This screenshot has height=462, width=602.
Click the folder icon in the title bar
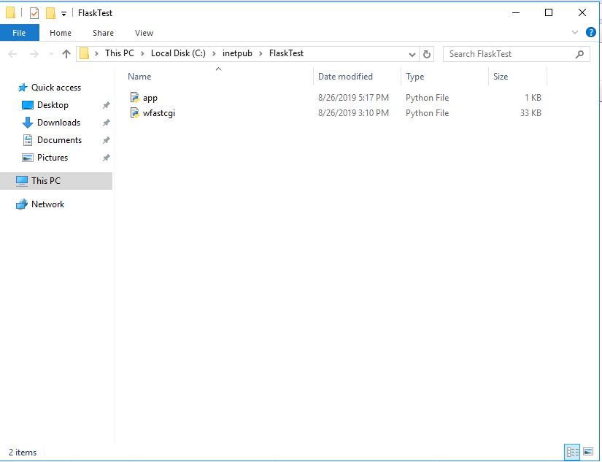click(11, 12)
